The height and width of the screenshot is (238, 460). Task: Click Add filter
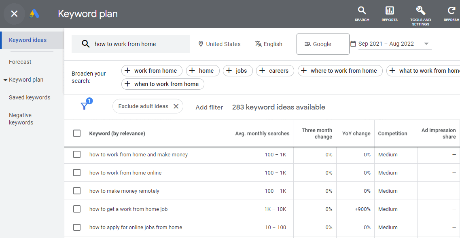pyautogui.click(x=210, y=107)
